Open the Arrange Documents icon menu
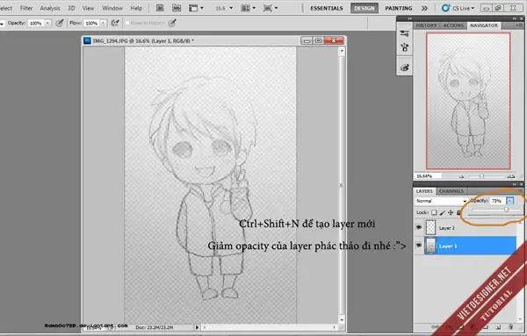This screenshot has height=336, width=527. click(249, 8)
